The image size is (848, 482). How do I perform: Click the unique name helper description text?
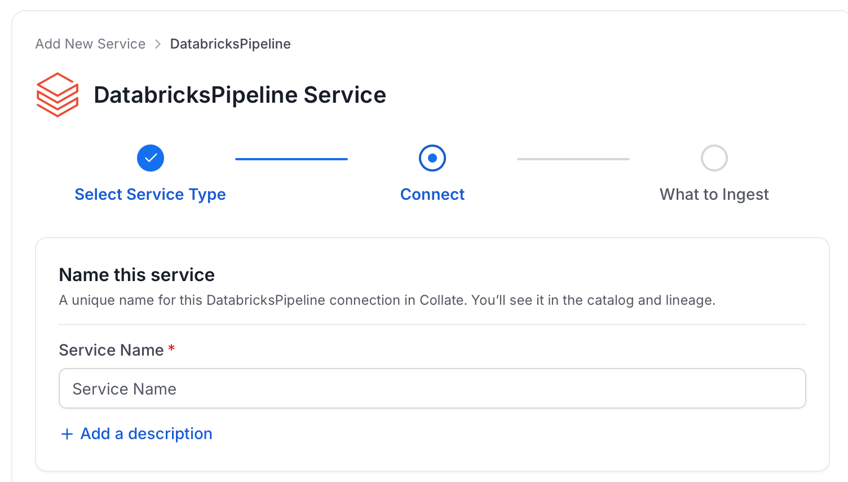click(x=387, y=300)
